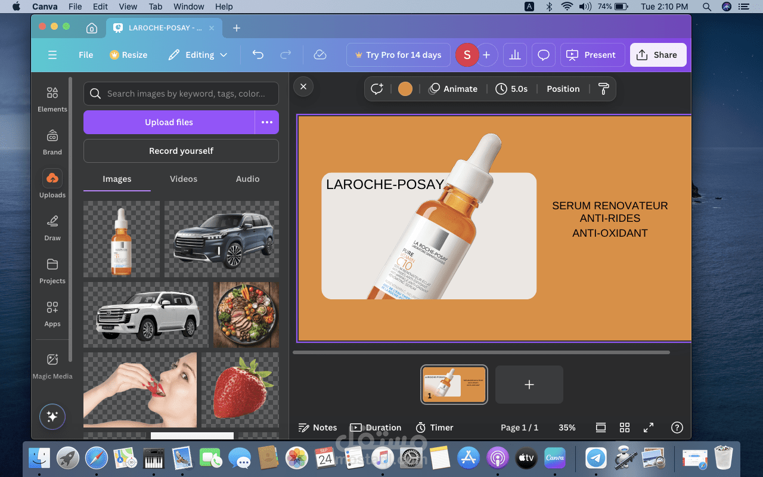The height and width of the screenshot is (477, 763).
Task: Click the Record yourself button
Action: (181, 151)
